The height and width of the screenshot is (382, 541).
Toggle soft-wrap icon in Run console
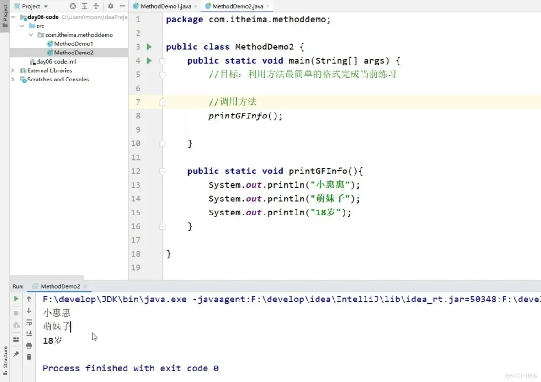(x=29, y=322)
